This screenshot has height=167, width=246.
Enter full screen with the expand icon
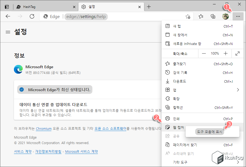[238, 53]
